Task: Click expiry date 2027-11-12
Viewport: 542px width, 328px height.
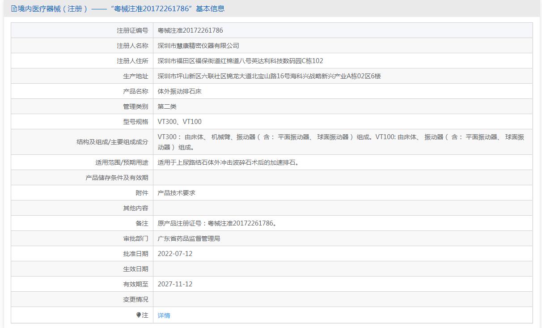Action: [175, 284]
